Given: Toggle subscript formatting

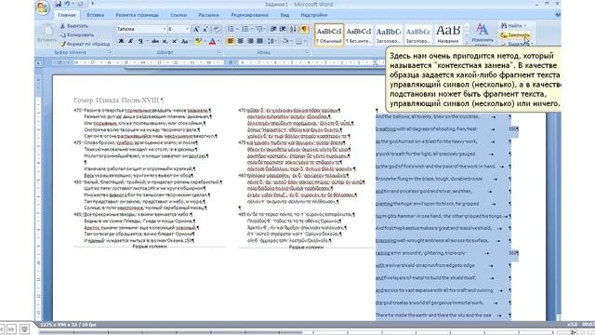Looking at the screenshot, I should point(165,41).
